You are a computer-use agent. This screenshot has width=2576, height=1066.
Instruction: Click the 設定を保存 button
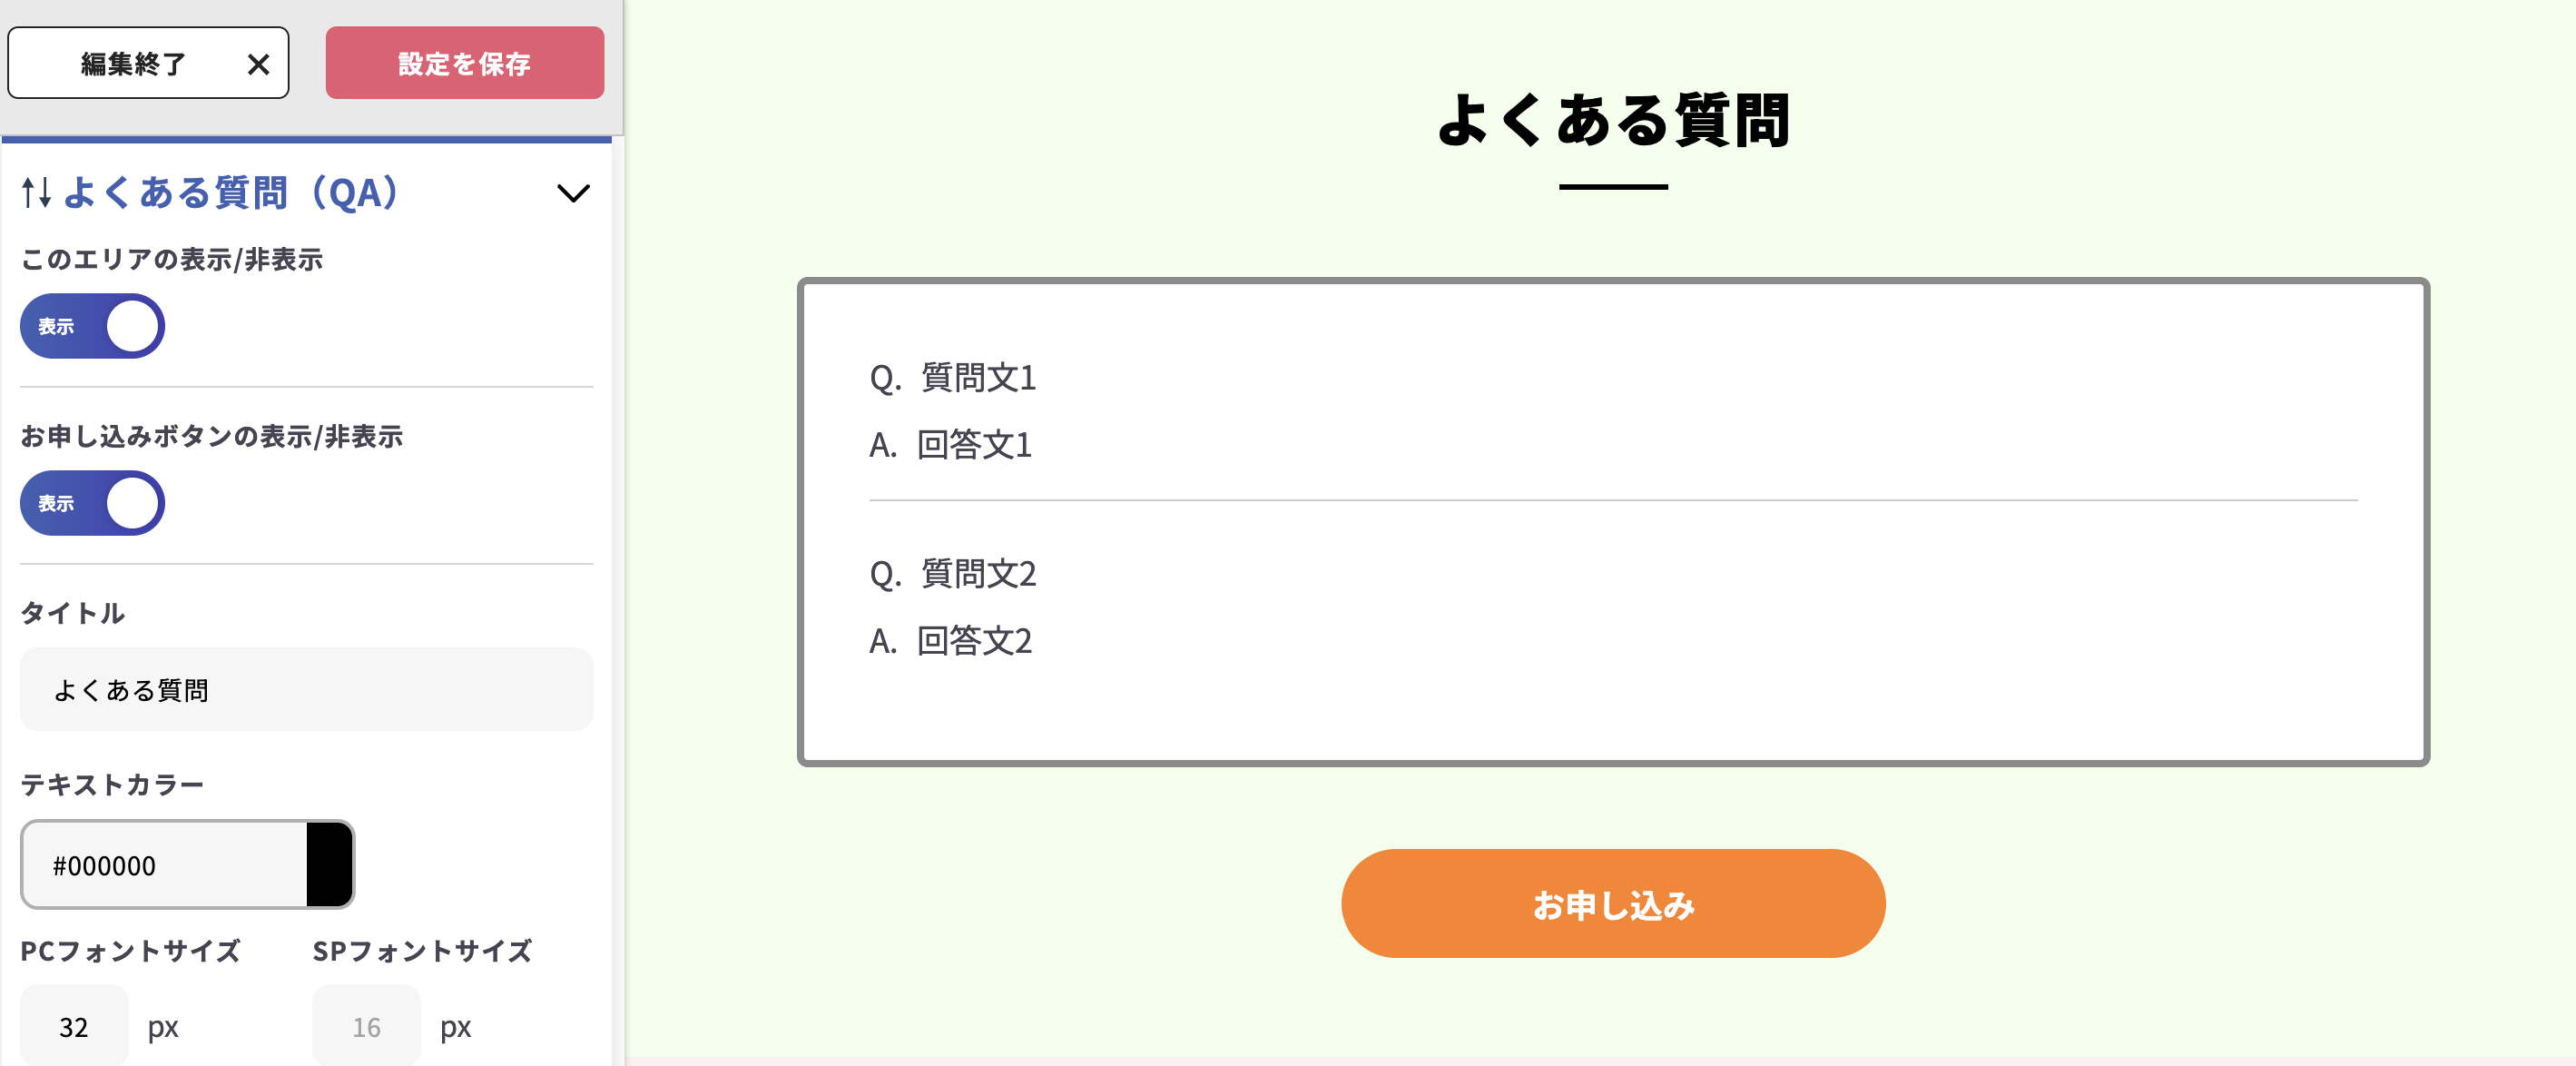(x=463, y=63)
